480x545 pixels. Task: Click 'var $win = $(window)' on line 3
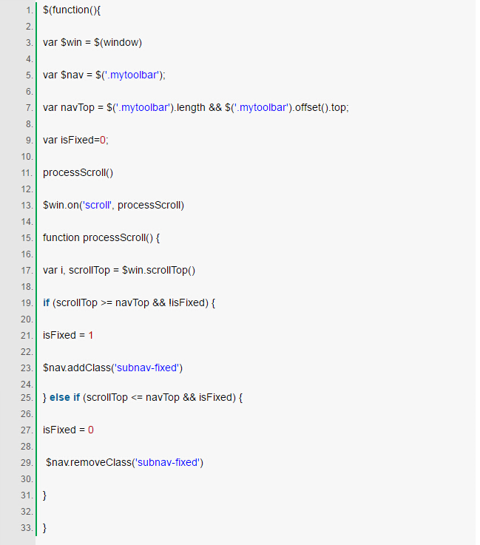[x=92, y=42]
